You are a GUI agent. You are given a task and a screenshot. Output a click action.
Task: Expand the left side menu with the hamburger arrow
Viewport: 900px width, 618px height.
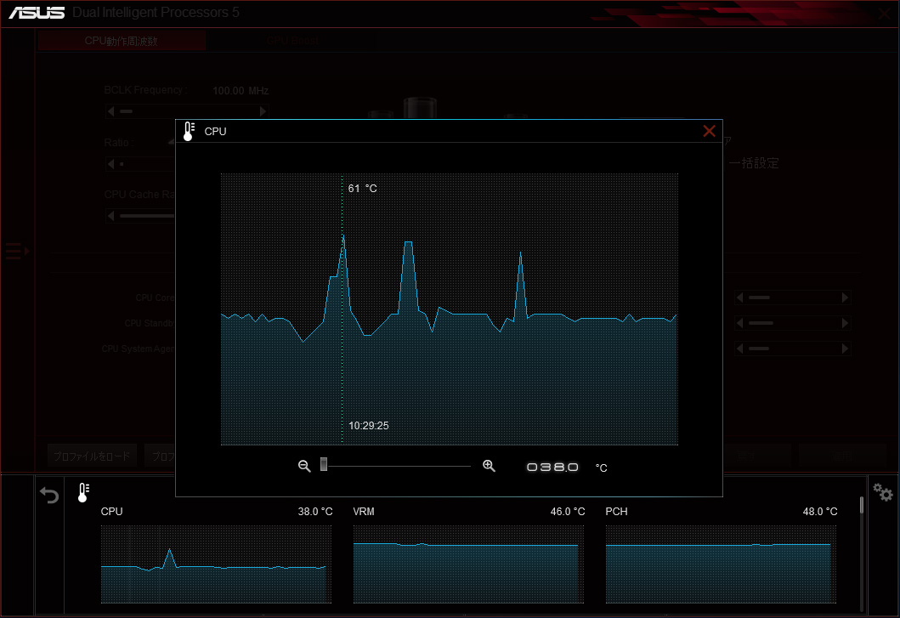click(16, 251)
